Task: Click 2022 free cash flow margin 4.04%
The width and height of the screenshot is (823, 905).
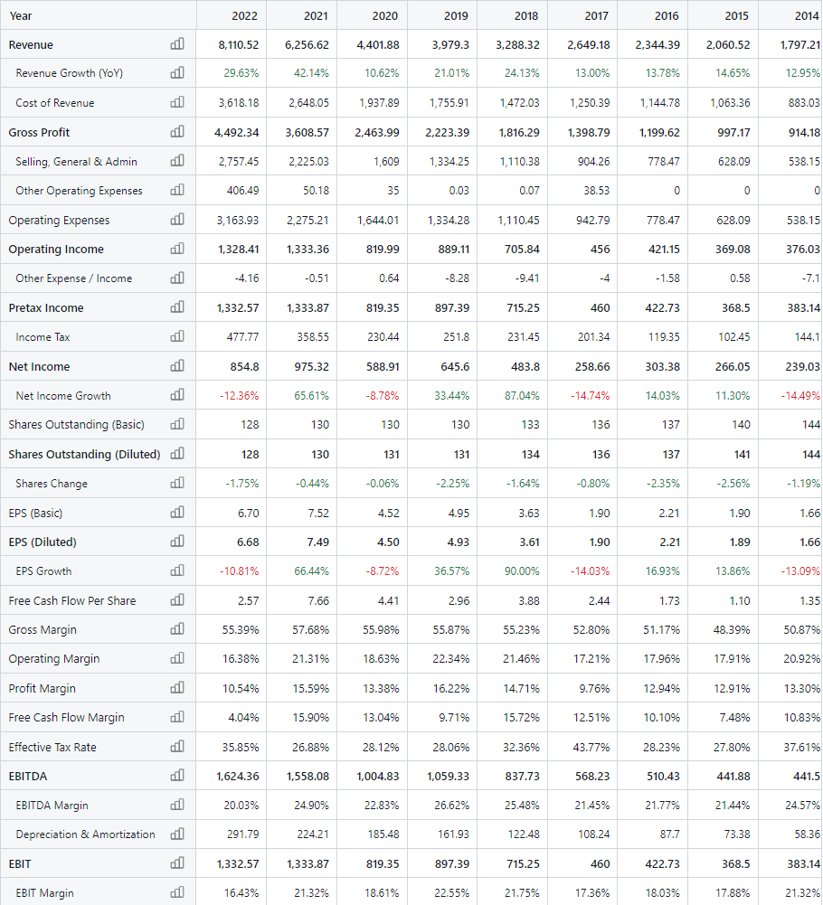Action: point(243,718)
